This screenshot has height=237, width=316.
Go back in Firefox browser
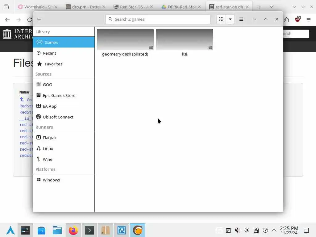[x=7, y=20]
